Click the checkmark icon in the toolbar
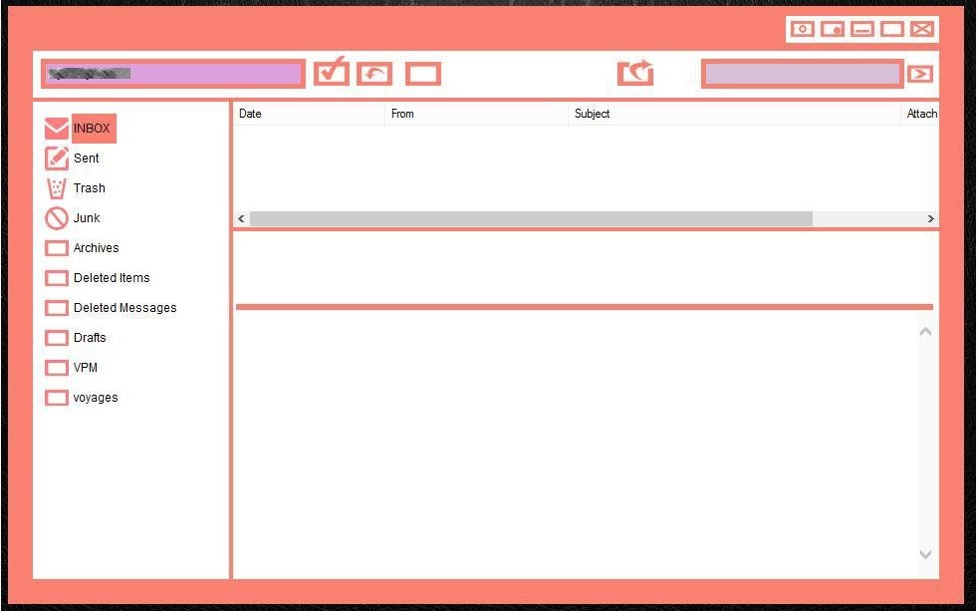978x611 pixels. (x=332, y=72)
